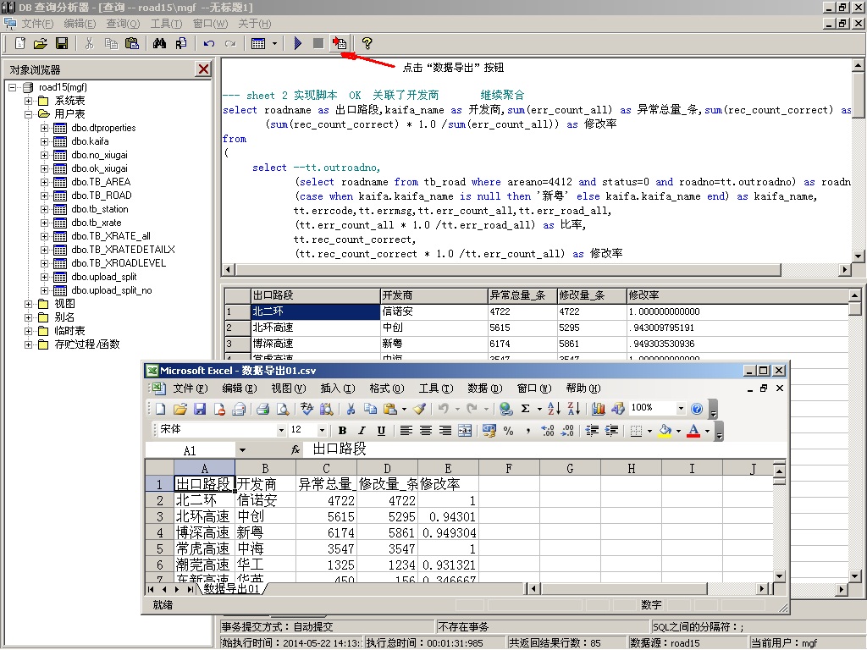Screen dimensions: 867x650
Task: Click the binoculars find icon
Action: [x=159, y=43]
